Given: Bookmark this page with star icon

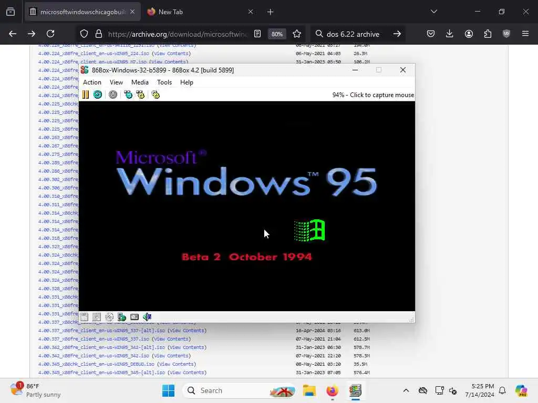Looking at the screenshot, I should point(297,34).
